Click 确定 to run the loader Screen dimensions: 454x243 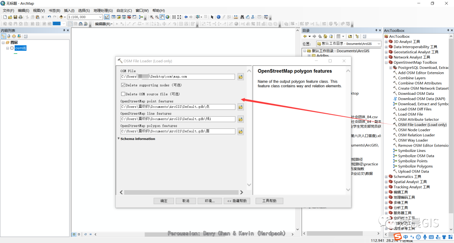(164, 201)
